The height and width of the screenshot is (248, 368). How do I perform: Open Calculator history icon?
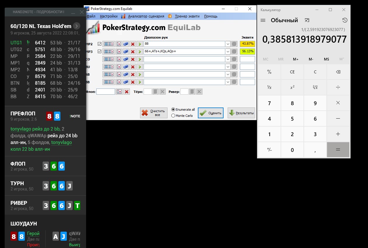(x=345, y=20)
